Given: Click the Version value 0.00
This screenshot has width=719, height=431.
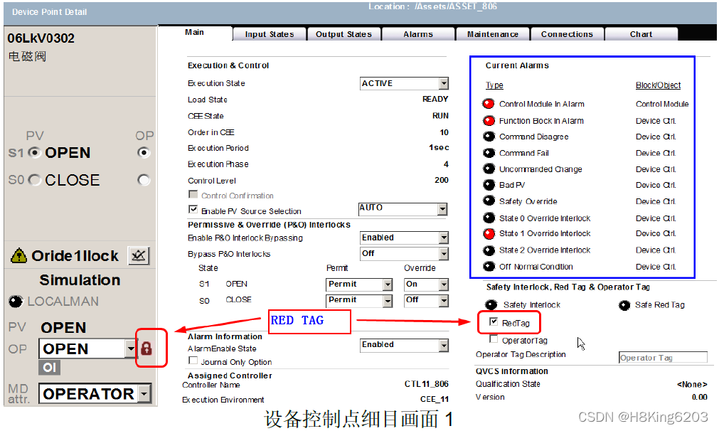Looking at the screenshot, I should tap(699, 397).
